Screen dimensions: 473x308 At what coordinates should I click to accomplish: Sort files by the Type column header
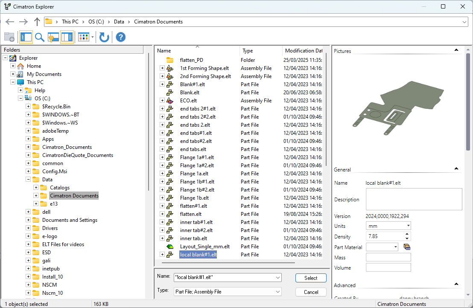pos(248,51)
